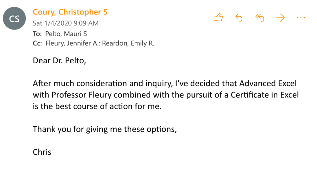The image size is (317, 170).
Task: Click the thumbs-up Like icon
Action: [218, 18]
